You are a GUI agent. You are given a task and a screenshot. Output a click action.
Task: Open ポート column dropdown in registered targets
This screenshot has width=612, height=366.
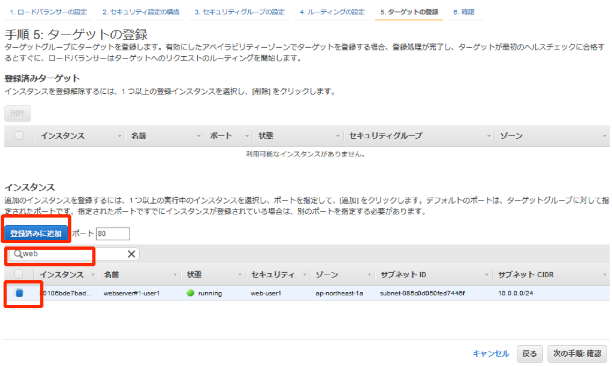[x=247, y=136]
